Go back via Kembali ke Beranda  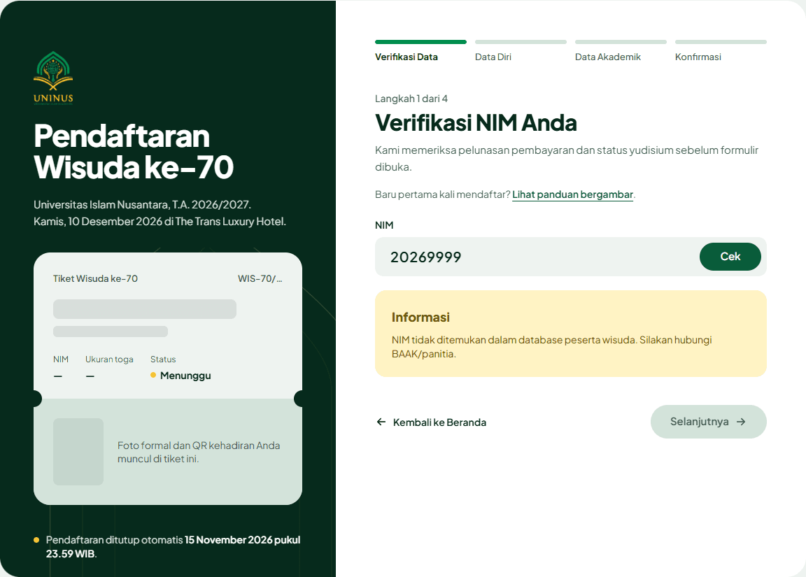[431, 422]
